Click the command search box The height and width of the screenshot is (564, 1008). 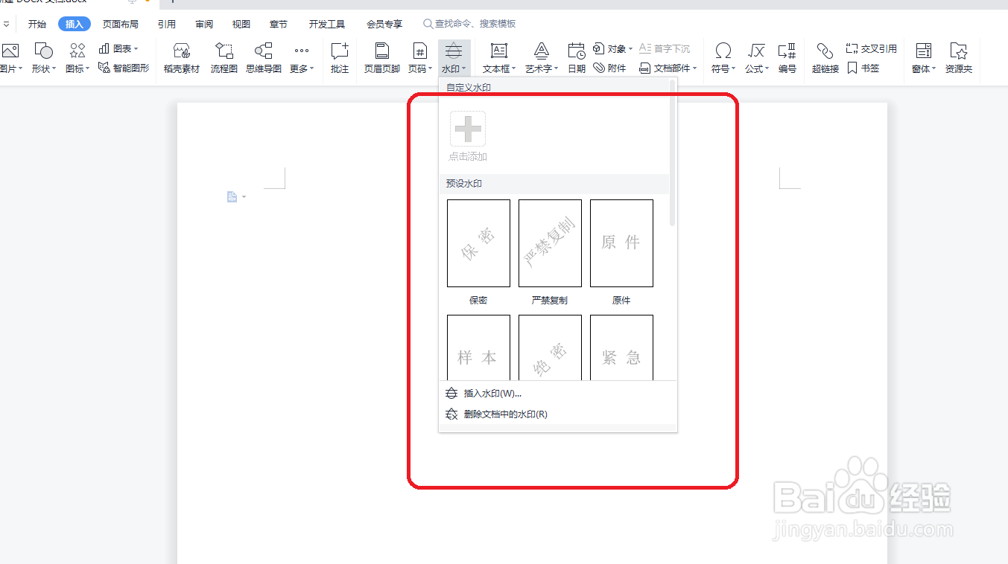coord(469,24)
